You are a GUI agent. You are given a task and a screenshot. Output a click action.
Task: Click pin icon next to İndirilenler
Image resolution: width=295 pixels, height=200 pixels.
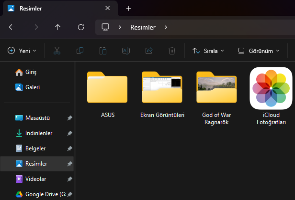point(70,133)
